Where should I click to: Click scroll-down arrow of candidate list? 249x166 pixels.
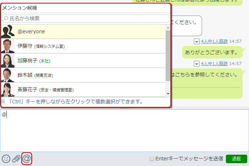[168, 94]
